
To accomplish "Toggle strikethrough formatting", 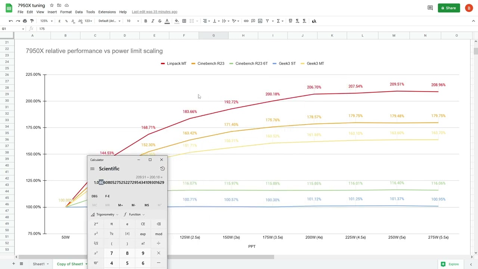I will pyautogui.click(x=160, y=21).
